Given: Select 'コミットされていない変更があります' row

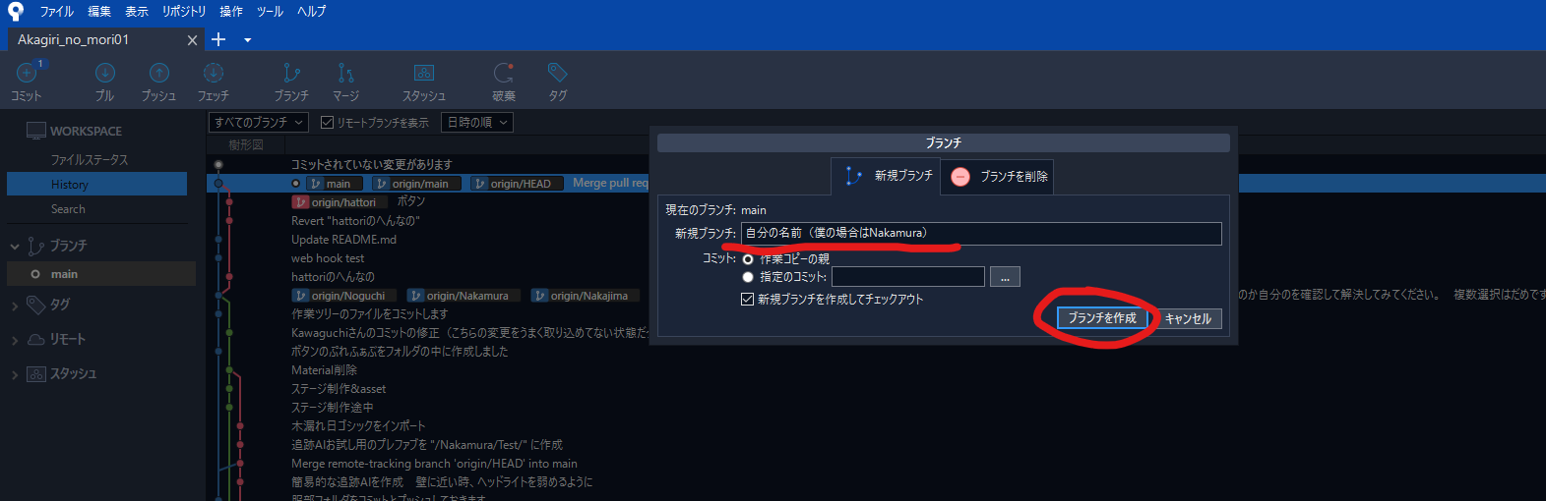Looking at the screenshot, I should [371, 165].
